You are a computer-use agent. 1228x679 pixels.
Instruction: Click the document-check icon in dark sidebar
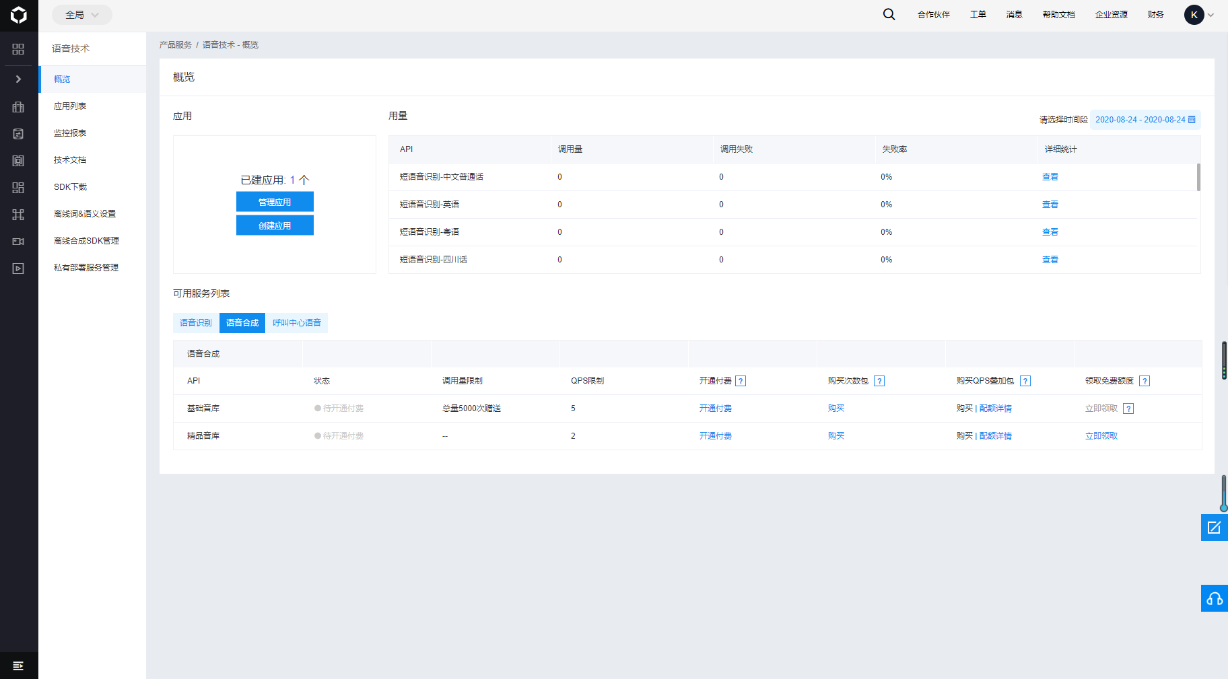click(18, 134)
